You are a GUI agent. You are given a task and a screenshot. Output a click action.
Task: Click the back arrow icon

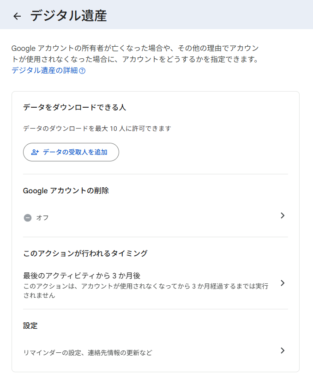17,16
